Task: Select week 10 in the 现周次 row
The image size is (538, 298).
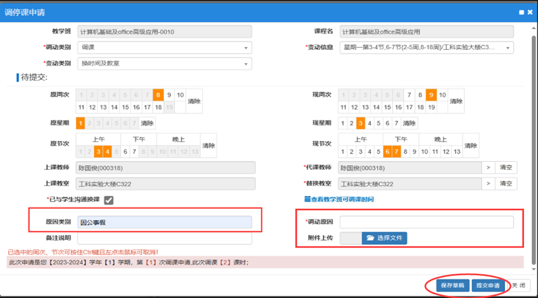Action: (443, 95)
